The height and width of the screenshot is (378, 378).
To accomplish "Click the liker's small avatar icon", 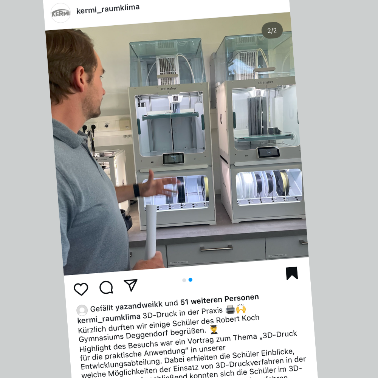I will point(82,310).
